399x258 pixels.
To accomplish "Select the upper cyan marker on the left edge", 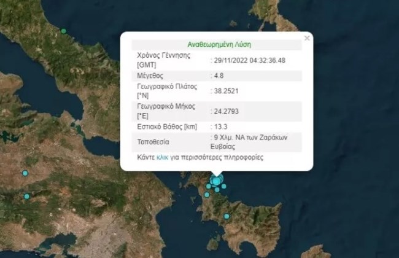I will 25,173.
